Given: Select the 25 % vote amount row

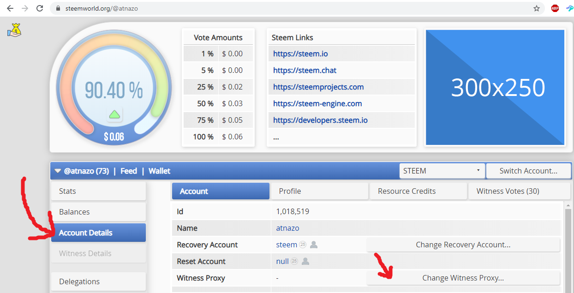Looking at the screenshot, I should coord(218,87).
